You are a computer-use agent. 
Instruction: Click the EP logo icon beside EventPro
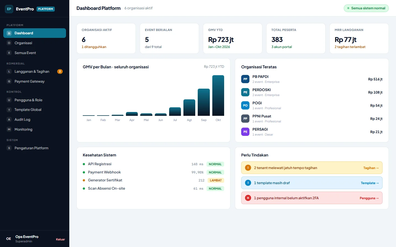pyautogui.click(x=9, y=9)
